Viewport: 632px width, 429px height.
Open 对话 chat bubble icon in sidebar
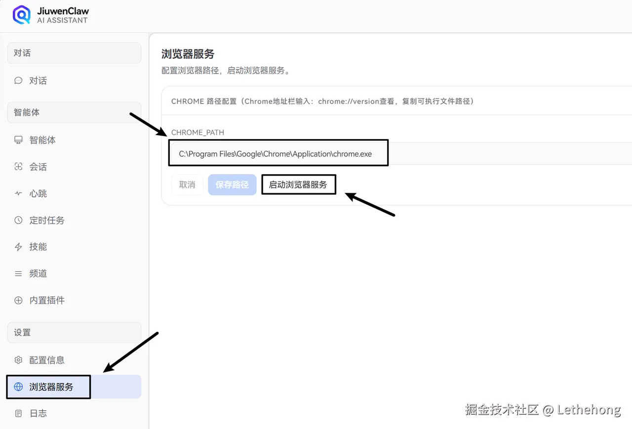tap(18, 80)
